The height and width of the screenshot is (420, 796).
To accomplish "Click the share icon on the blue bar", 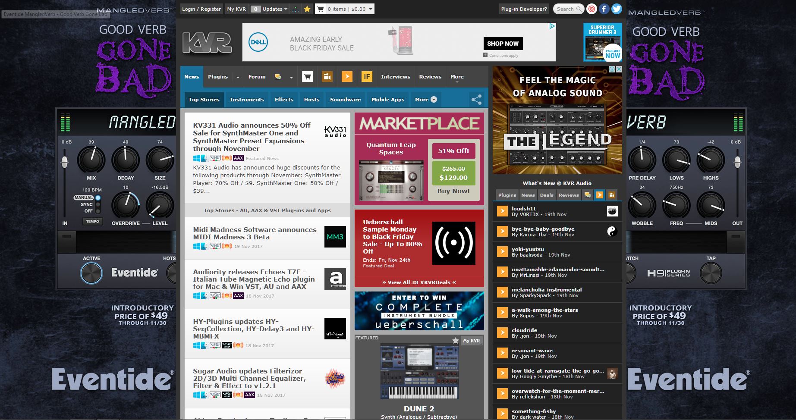I will click(x=476, y=100).
